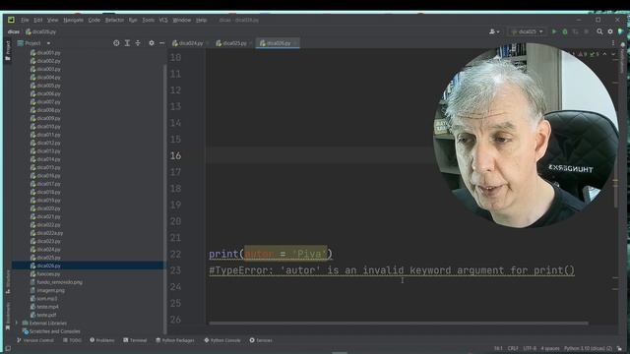Click Expand All icon in Project panel
Viewport: 630px width, 354px height.
pos(127,43)
